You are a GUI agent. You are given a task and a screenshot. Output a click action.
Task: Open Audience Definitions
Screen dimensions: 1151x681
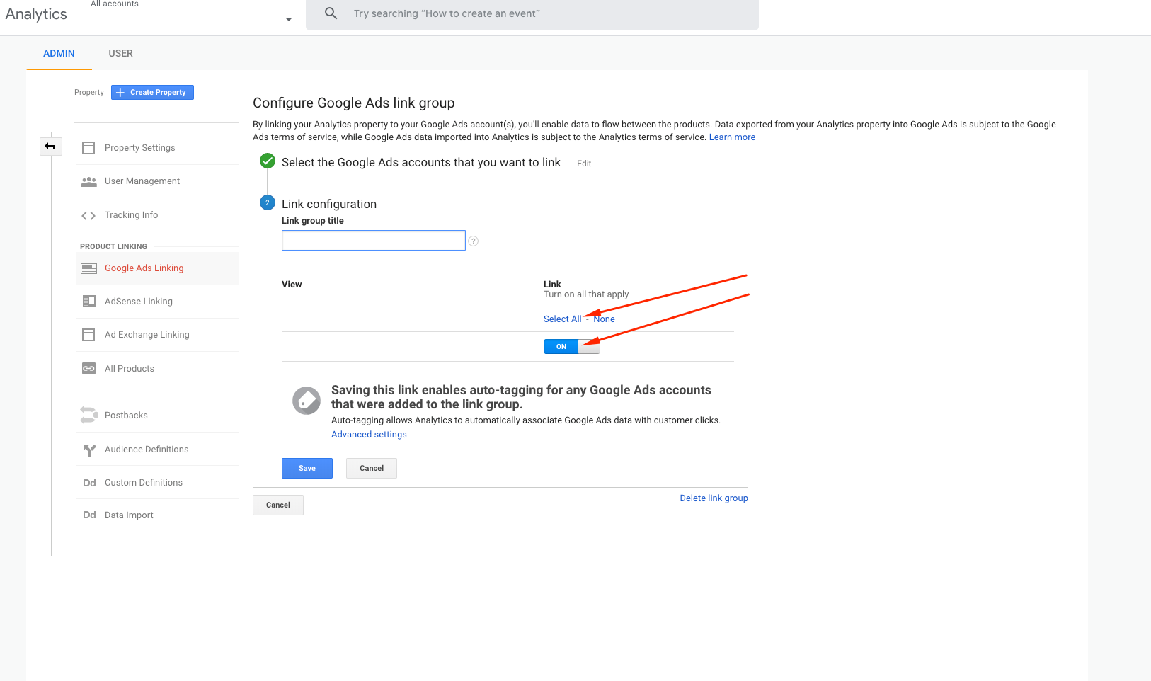coord(146,449)
